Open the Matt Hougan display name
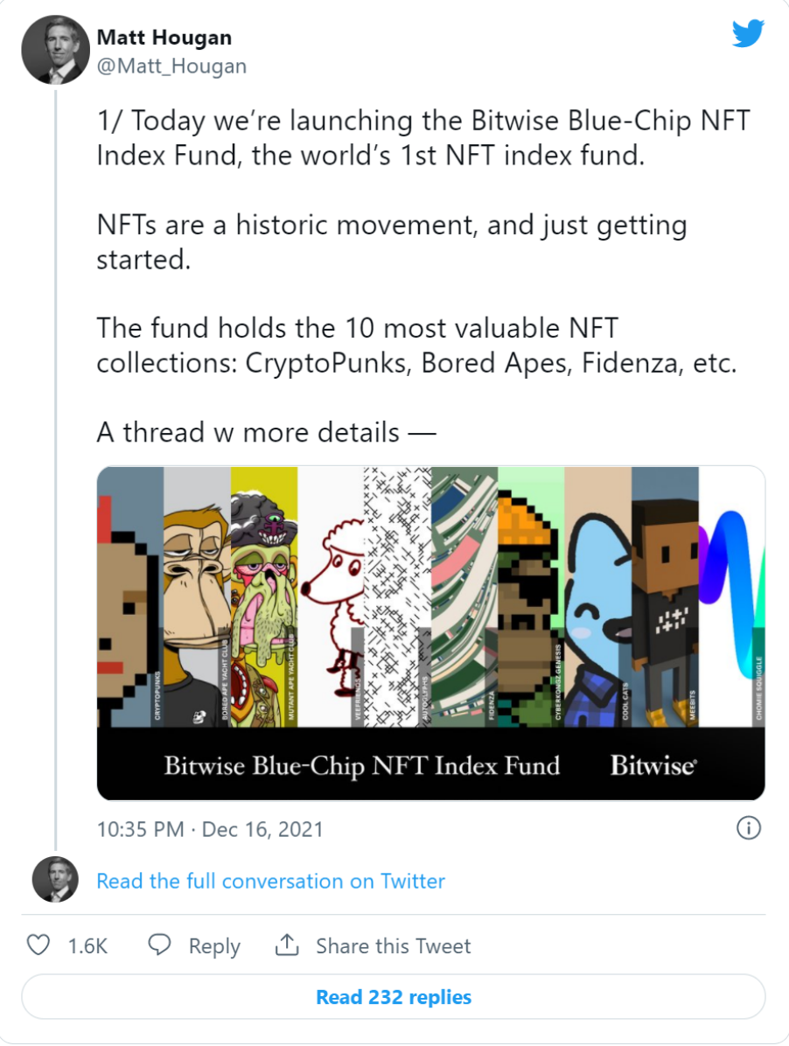Viewport: 789px width, 1046px height. click(x=164, y=38)
